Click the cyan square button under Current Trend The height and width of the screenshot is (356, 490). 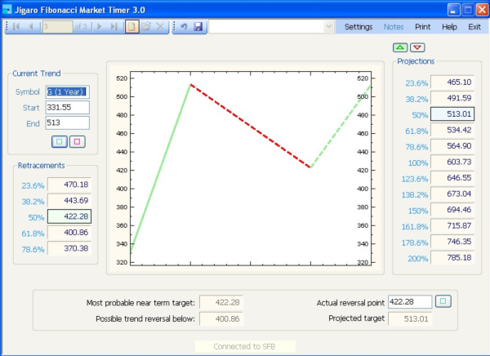click(x=59, y=141)
